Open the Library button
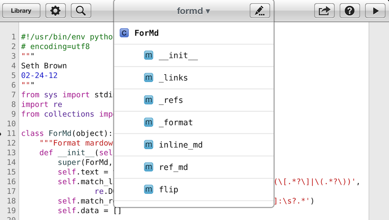The width and height of the screenshot is (389, 220). (21, 11)
